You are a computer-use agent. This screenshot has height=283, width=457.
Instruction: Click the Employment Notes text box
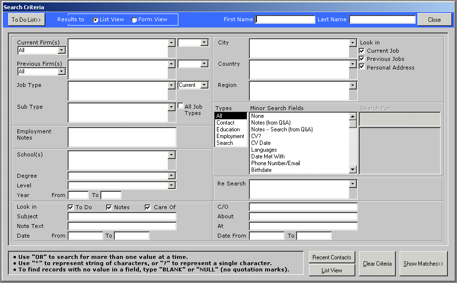point(122,137)
